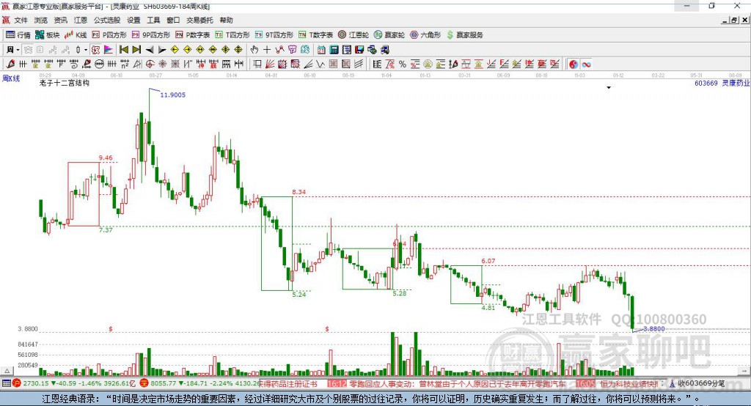Select the hand pan tool
This screenshot has width=751, height=406.
pos(254,50)
